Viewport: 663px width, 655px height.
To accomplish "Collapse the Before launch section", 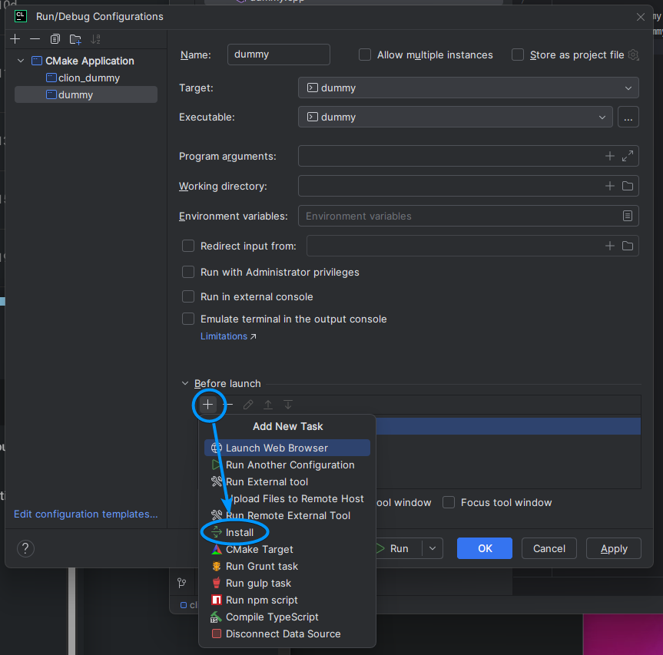I will point(184,383).
